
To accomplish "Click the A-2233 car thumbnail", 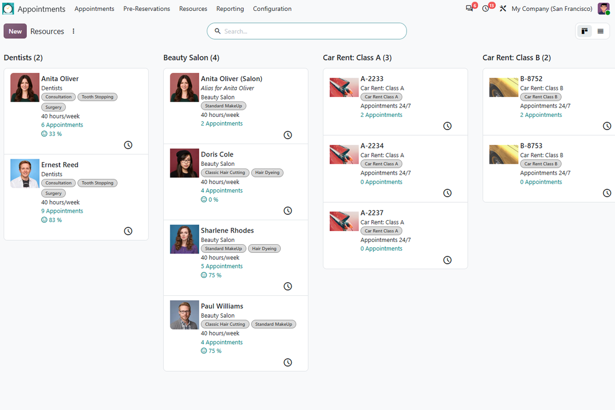I will 344,88.
